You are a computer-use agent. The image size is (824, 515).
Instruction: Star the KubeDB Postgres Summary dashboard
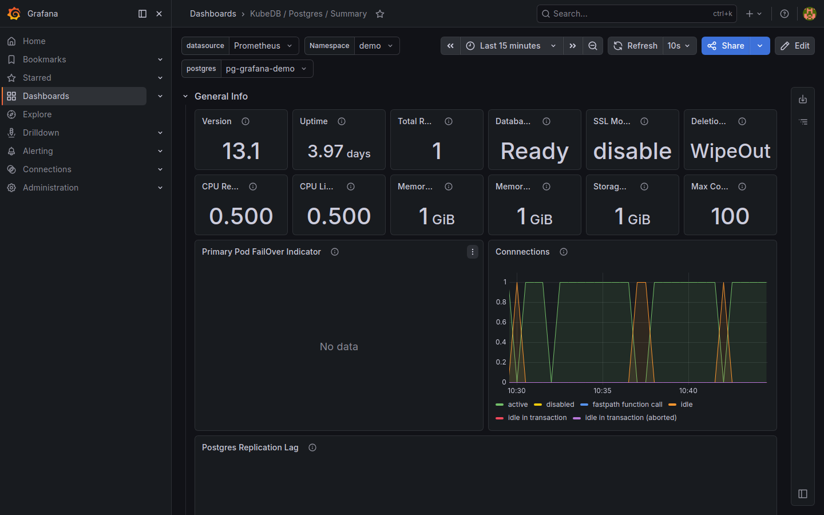click(x=380, y=14)
